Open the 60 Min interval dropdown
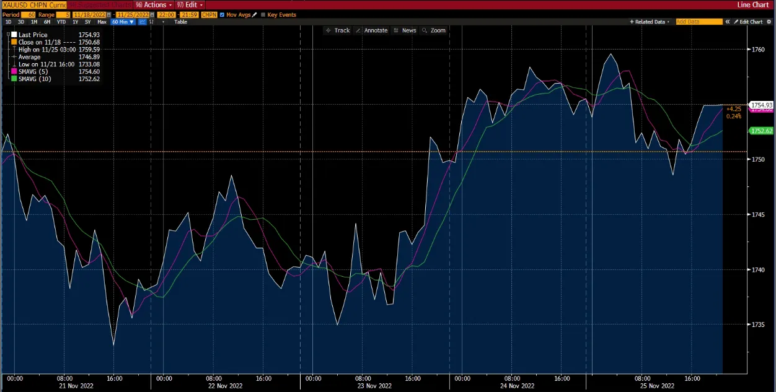Image resolution: width=776 pixels, height=392 pixels. (x=123, y=22)
